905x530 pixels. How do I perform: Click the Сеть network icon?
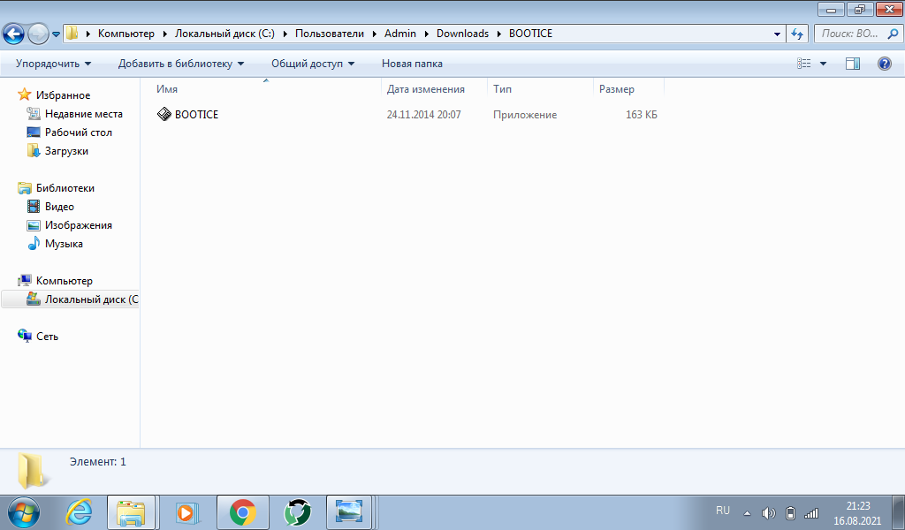point(25,336)
